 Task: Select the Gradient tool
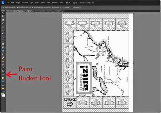pos(3,78)
